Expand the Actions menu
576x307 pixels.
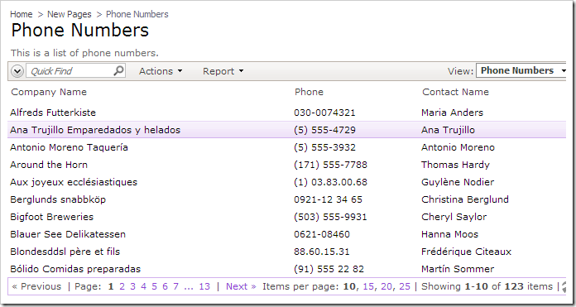(x=161, y=71)
